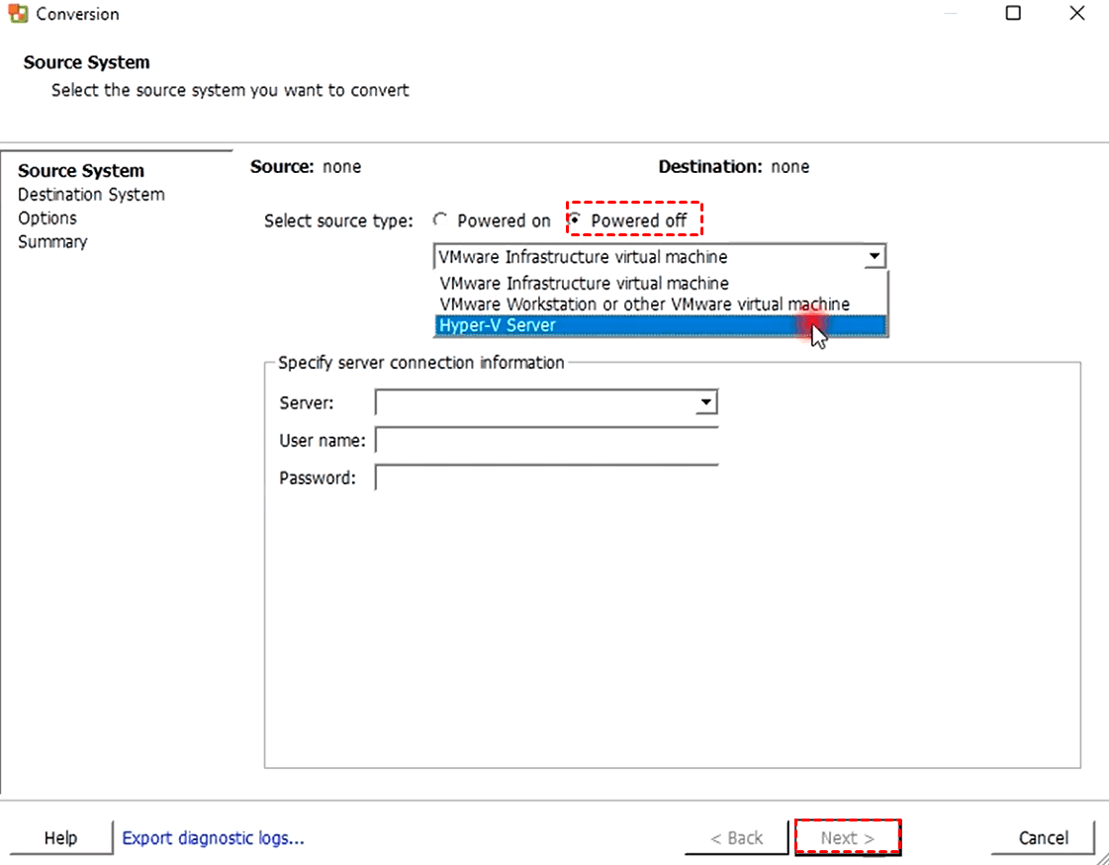Select the Powered off radio button
The width and height of the screenshot is (1109, 865).
(x=577, y=220)
